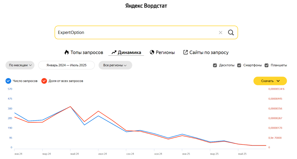This screenshot has height=159, width=297.
Task: Open the Сайты по запросу link
Action: (x=209, y=53)
